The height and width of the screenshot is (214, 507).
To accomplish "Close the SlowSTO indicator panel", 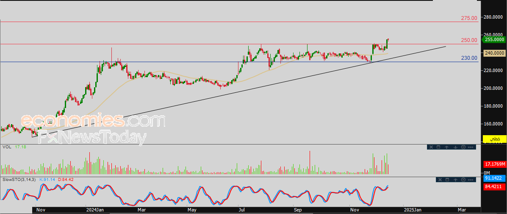I will 439,179.
